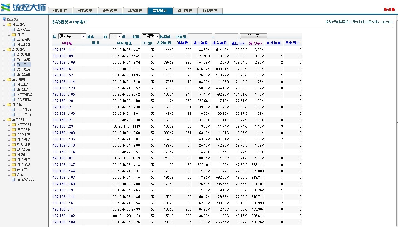Click the 路由版 label
The image size is (398, 227).
tap(390, 9)
